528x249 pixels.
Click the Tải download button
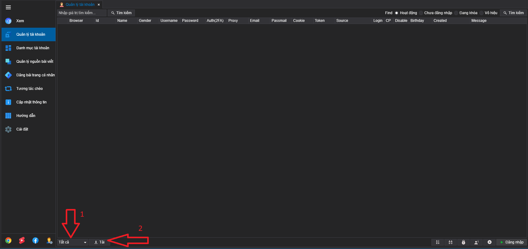(x=99, y=242)
